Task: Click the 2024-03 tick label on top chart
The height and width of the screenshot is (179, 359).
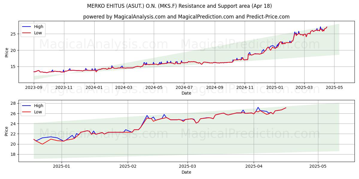Action: coord(124,88)
